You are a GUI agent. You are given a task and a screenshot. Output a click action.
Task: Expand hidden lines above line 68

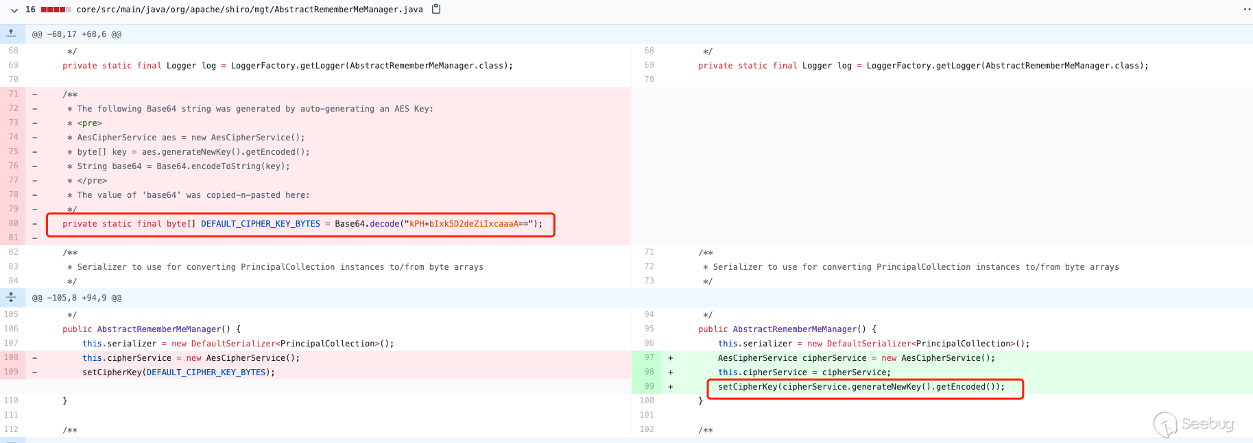(12, 34)
